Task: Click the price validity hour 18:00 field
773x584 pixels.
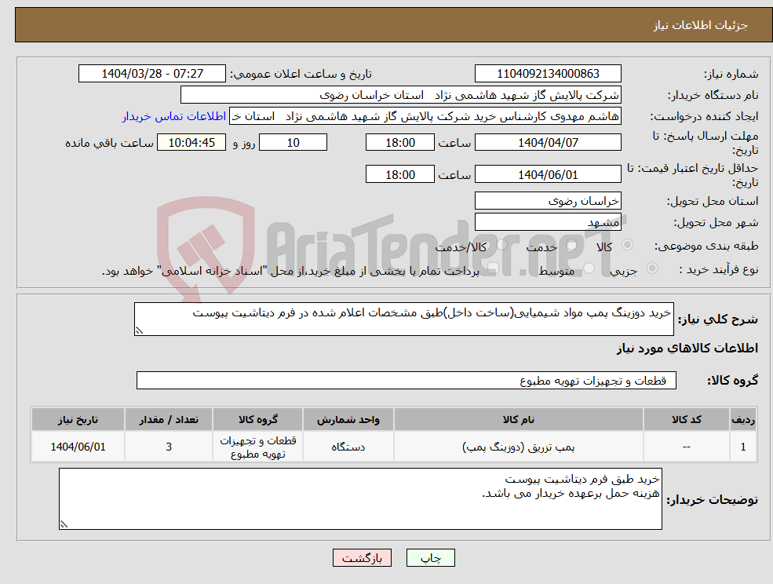Action: [399, 174]
